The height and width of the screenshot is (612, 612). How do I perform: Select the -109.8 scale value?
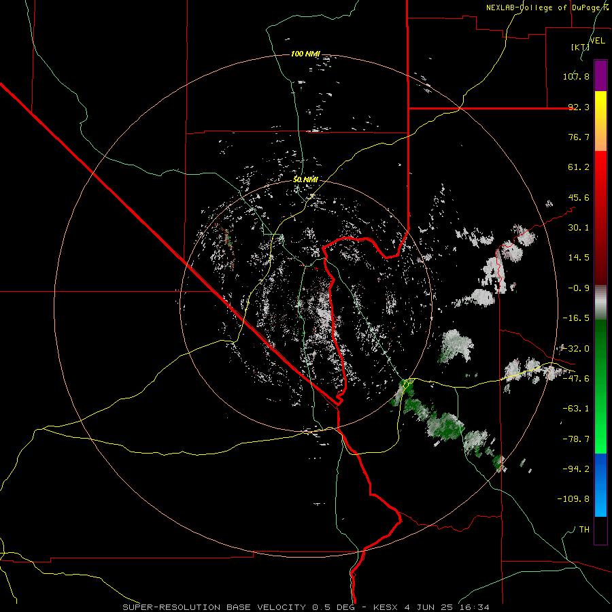(x=573, y=499)
